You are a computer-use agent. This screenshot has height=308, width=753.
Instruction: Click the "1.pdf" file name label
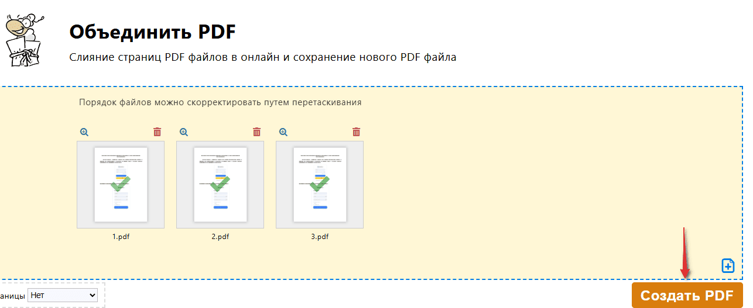coord(121,237)
